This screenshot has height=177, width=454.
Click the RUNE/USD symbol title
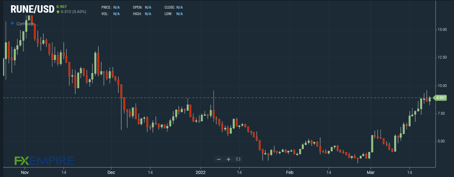[32, 9]
